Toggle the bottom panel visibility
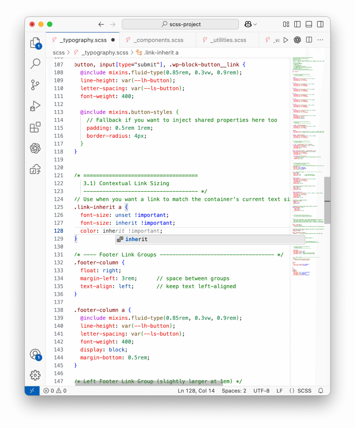The image size is (355, 428). click(x=309, y=24)
